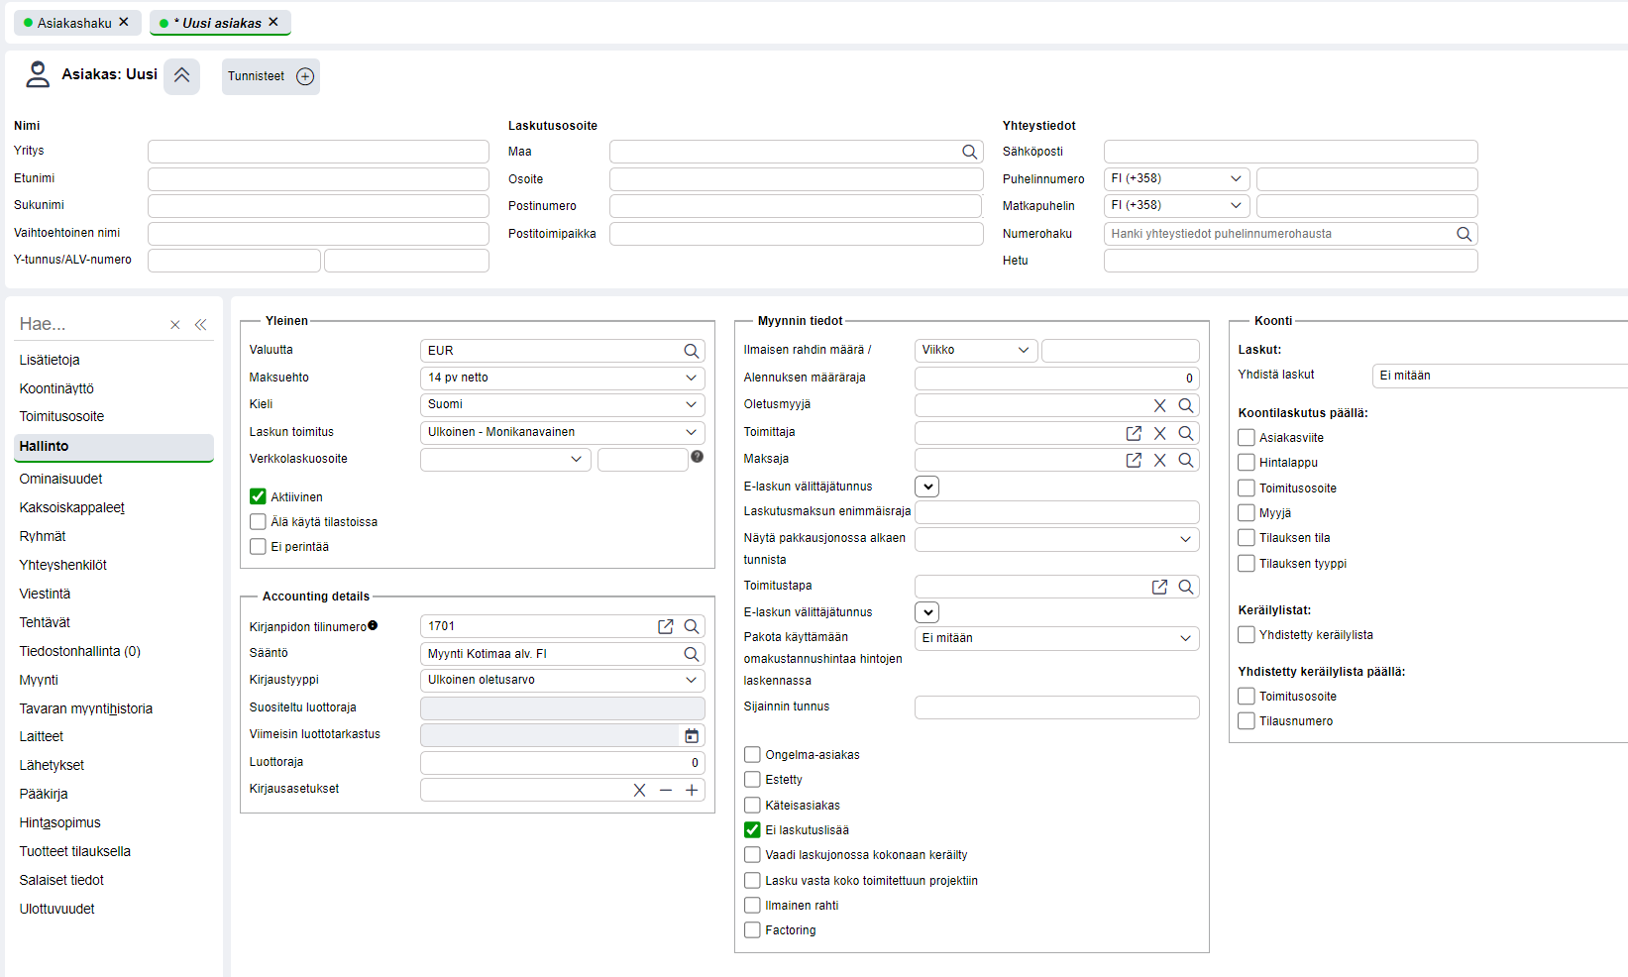This screenshot has height=977, width=1628.
Task: Open Kirjaustyyppi Ulkoinen oletusarvo dropdown
Action: [x=562, y=680]
